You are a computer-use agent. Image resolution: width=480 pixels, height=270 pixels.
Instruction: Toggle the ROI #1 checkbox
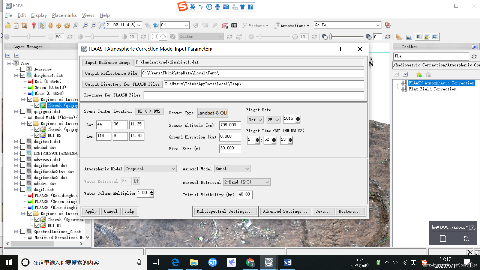(x=37, y=225)
